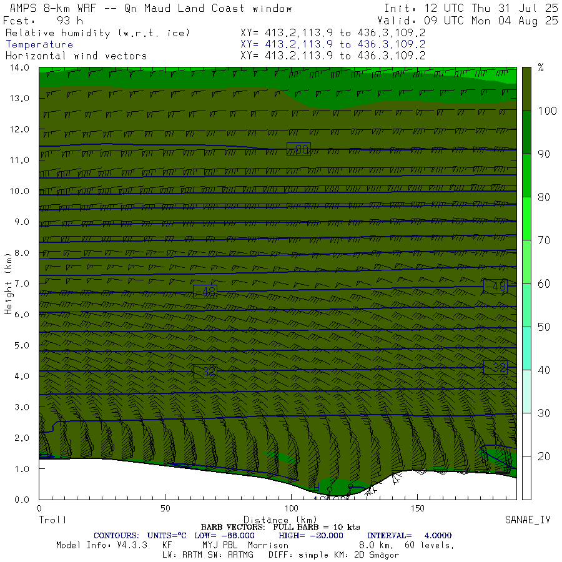Click the 90% dark green color bar segment

point(526,132)
